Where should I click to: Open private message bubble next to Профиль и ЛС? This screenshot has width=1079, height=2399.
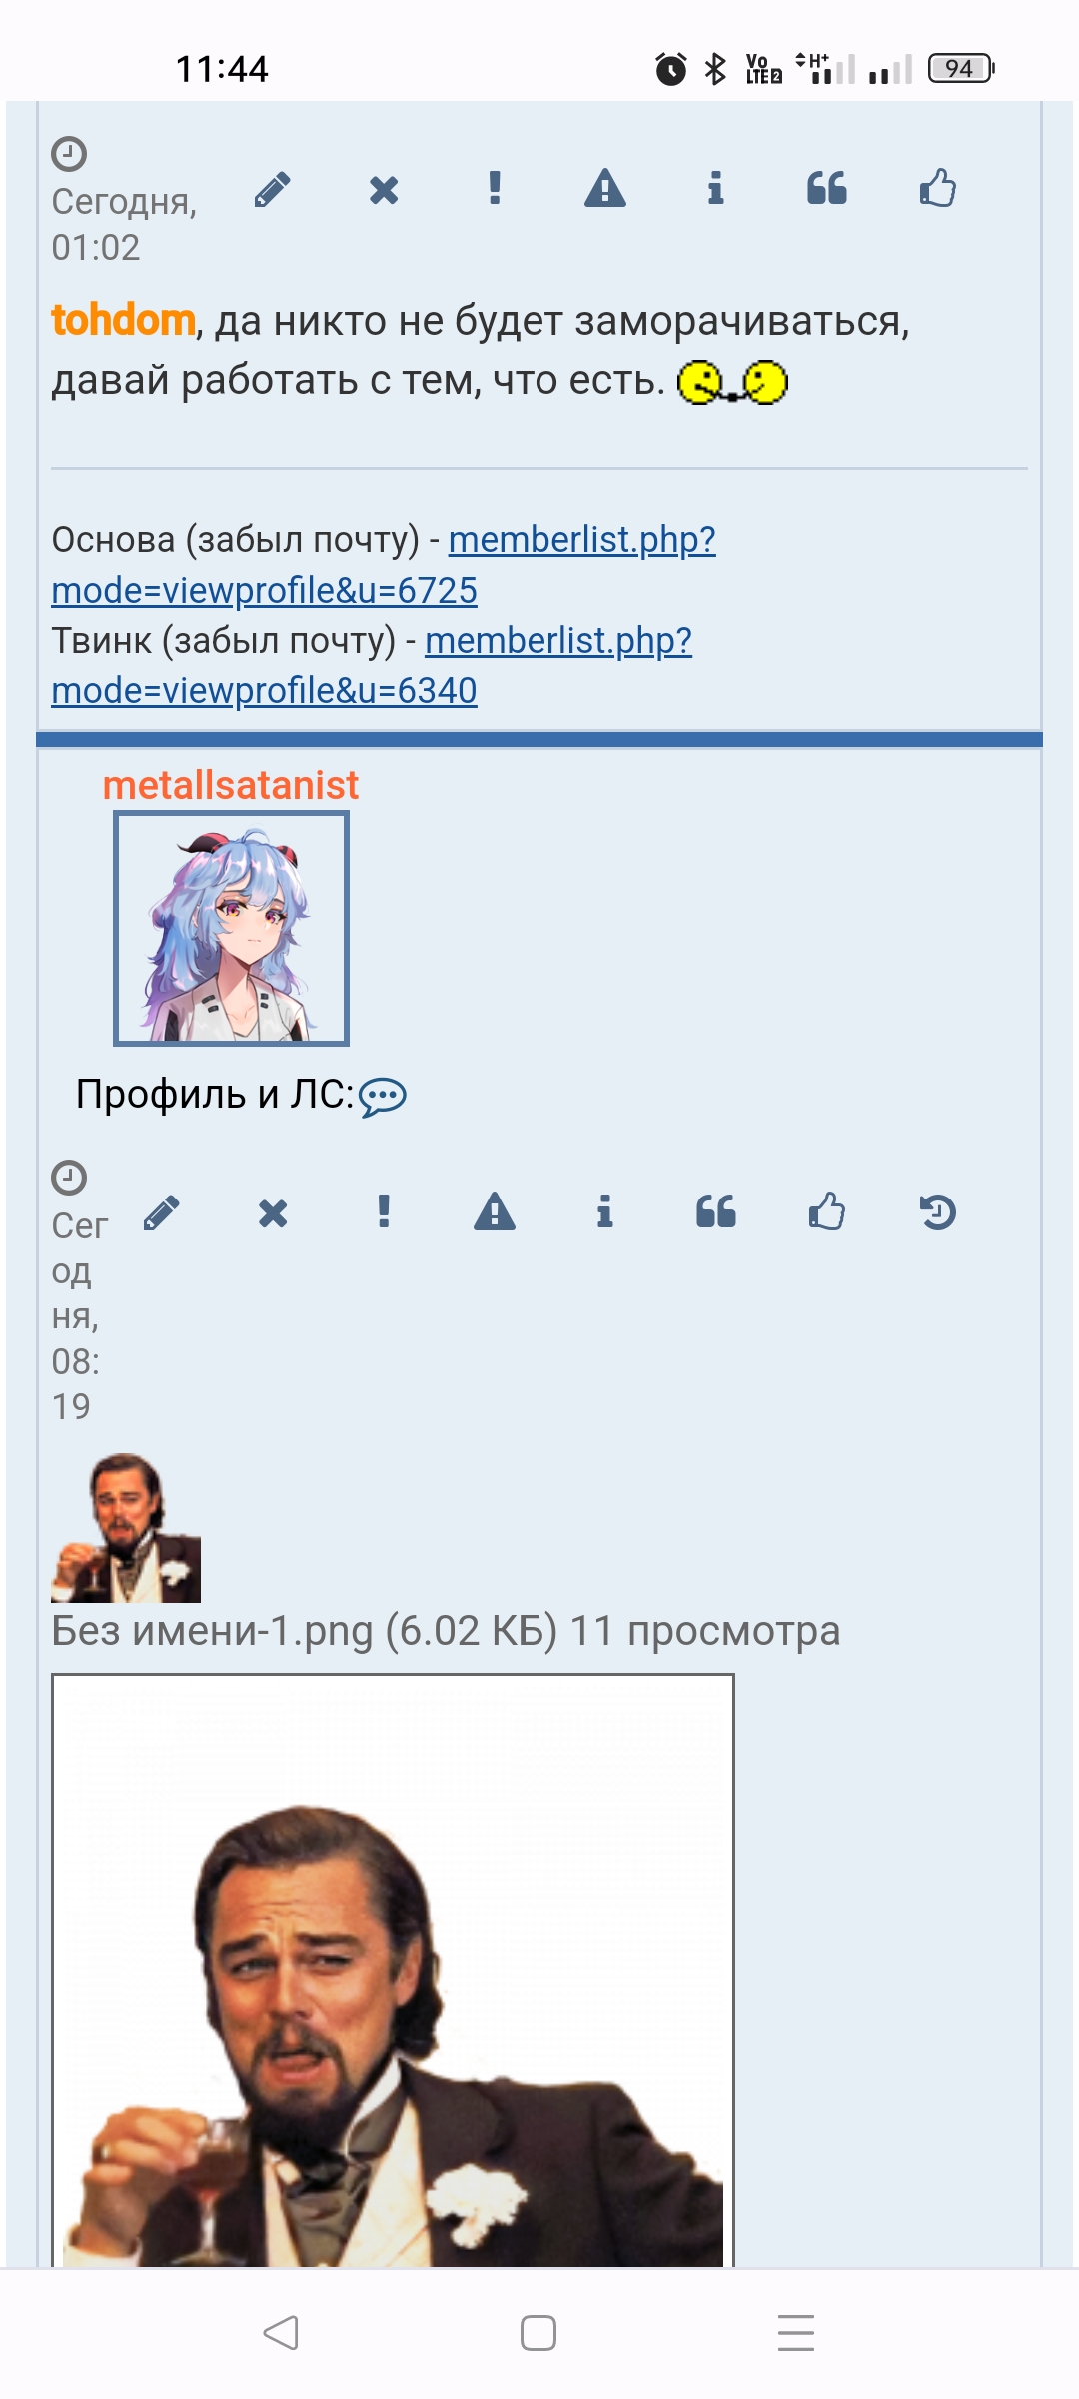383,1097
